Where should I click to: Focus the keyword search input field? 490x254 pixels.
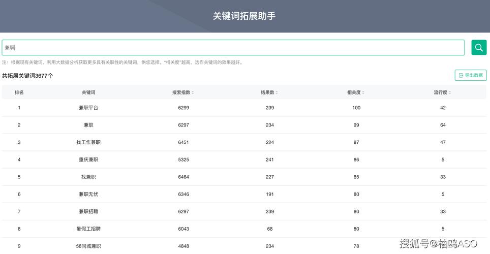click(x=233, y=47)
